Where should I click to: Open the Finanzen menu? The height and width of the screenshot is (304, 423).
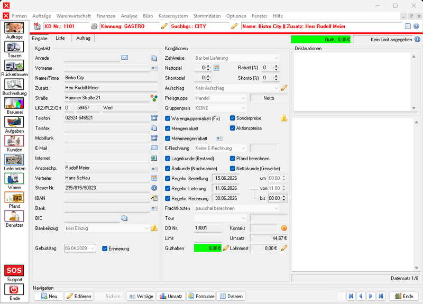coord(106,16)
